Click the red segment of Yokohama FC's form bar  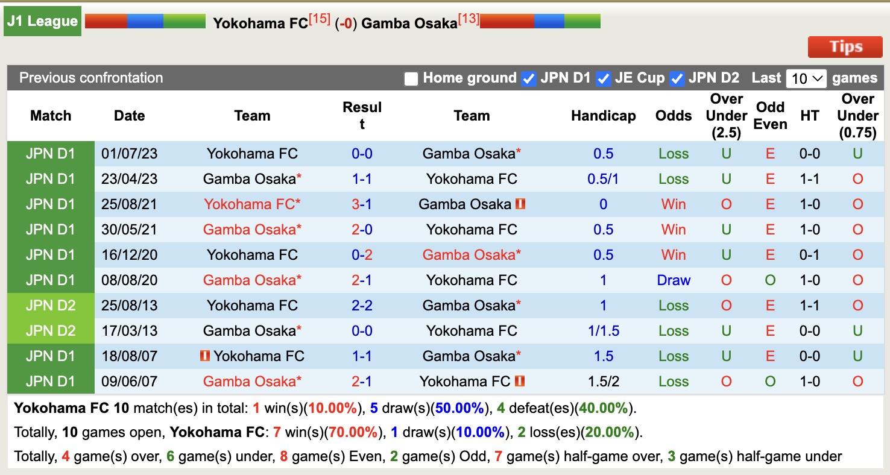pyautogui.click(x=106, y=20)
